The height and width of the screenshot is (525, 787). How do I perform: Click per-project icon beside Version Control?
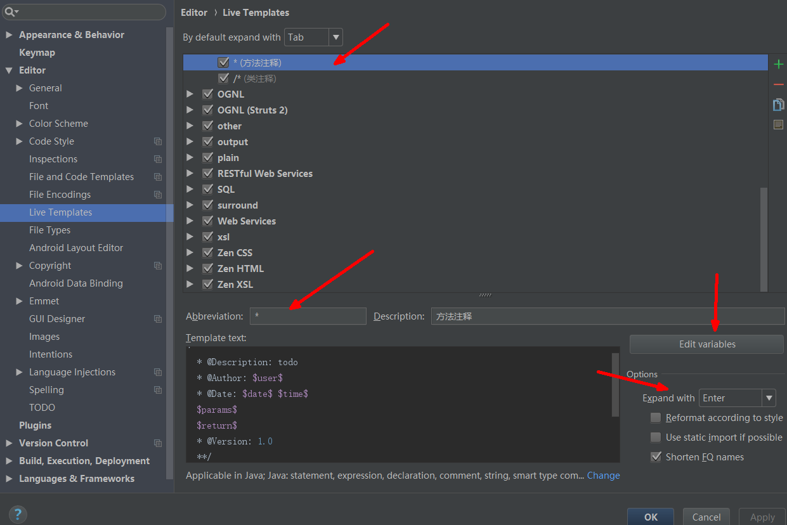pos(158,443)
